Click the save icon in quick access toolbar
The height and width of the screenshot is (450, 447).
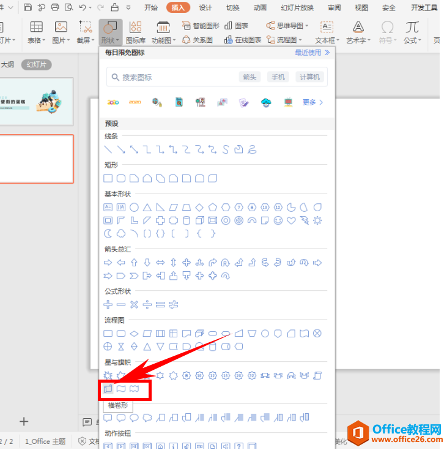click(x=28, y=7)
